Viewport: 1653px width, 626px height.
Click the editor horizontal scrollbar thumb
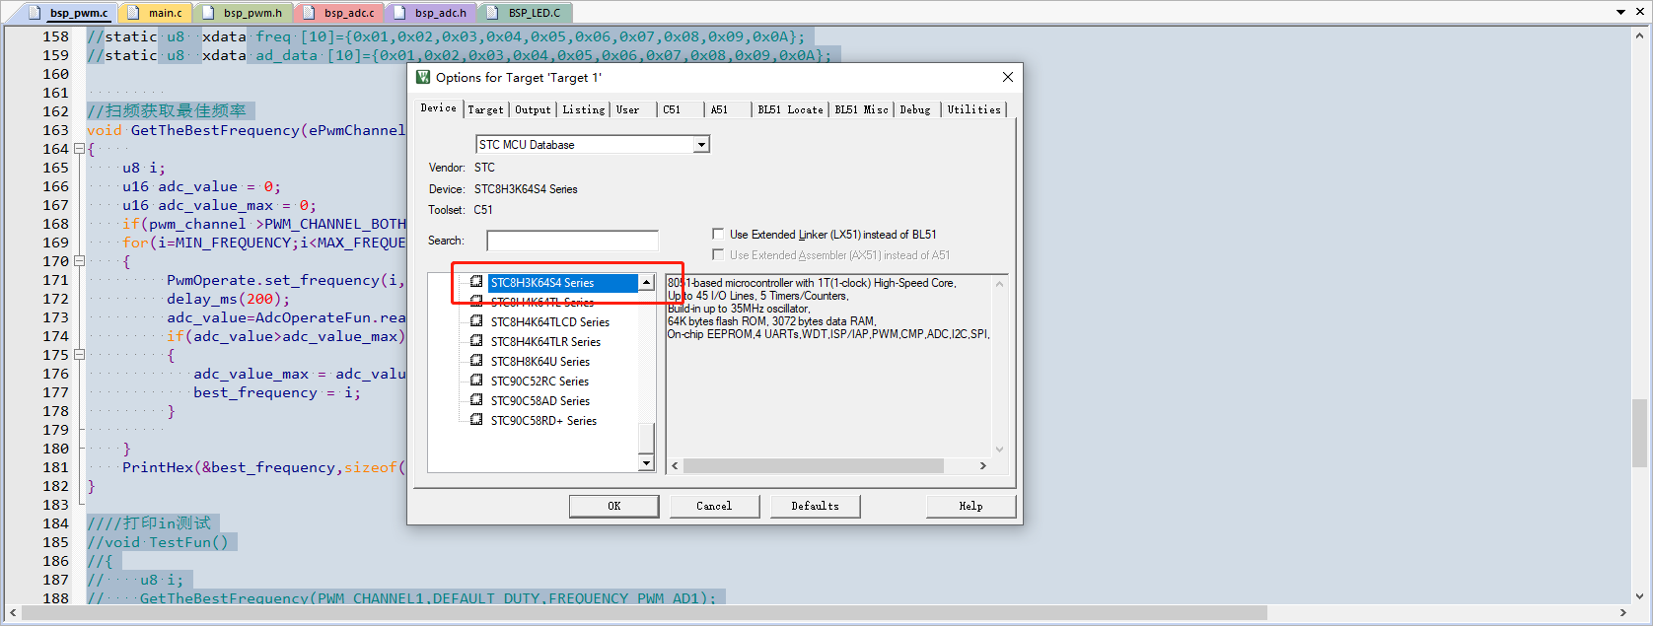click(x=644, y=612)
